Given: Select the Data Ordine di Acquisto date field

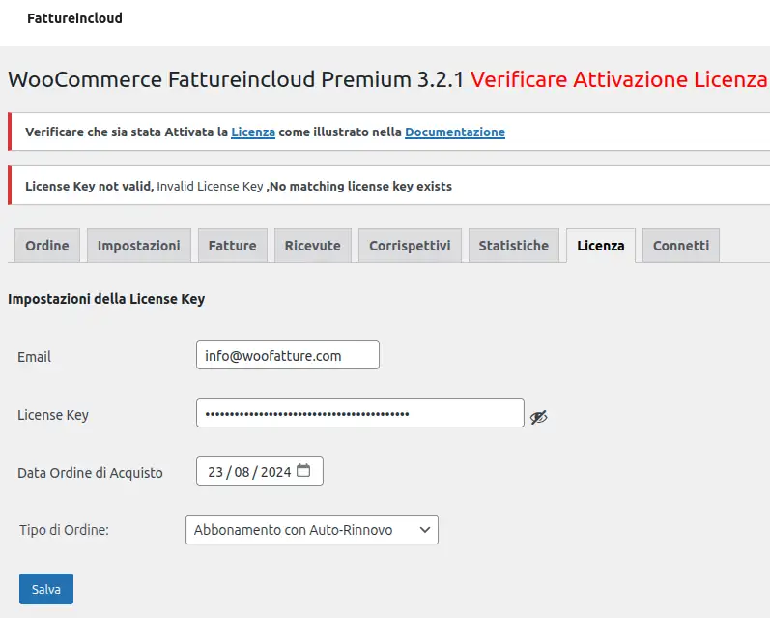Looking at the screenshot, I should tap(260, 471).
